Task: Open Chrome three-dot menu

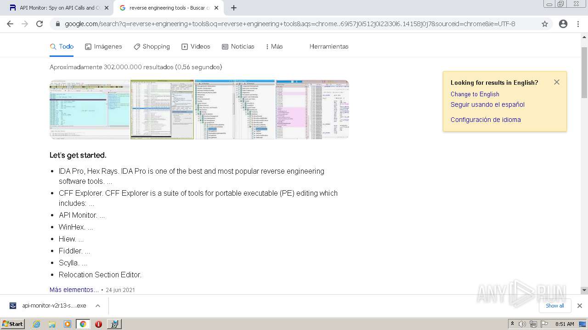Action: point(578,24)
